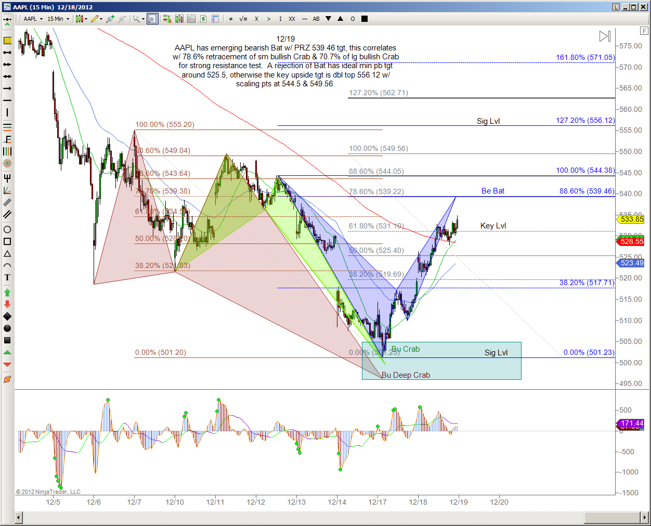The height and width of the screenshot is (526, 651).
Task: Expand the 15 Min interval dropdown
Action: pyautogui.click(x=58, y=19)
